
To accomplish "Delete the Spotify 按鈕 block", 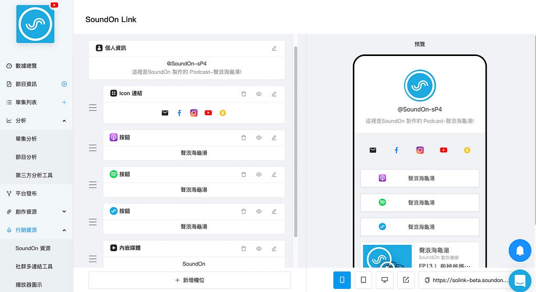I will tap(244, 174).
